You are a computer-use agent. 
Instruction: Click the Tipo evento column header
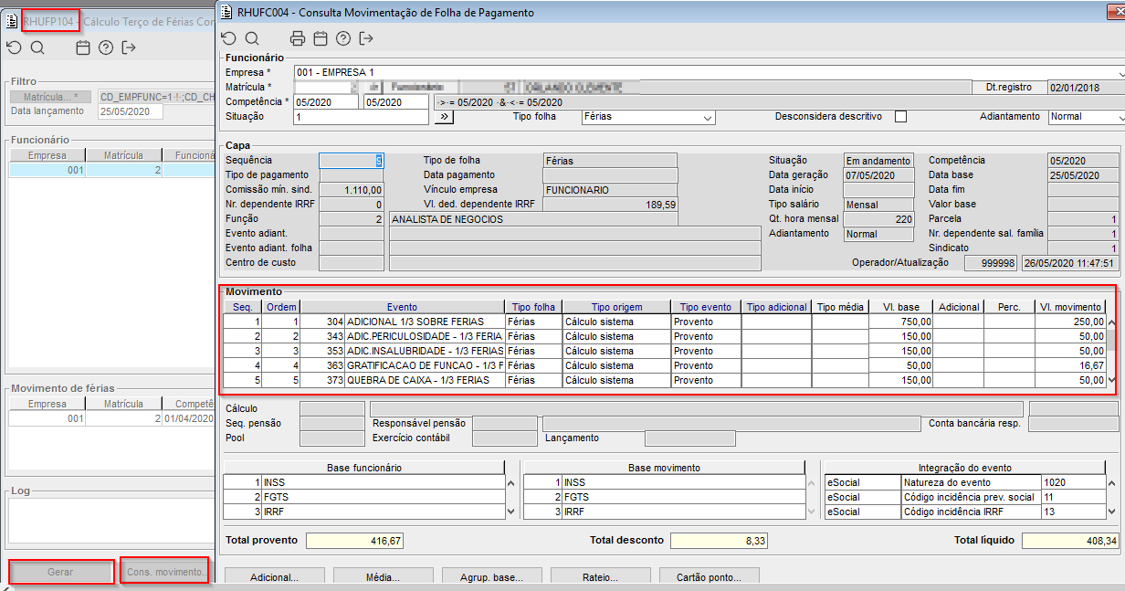705,307
